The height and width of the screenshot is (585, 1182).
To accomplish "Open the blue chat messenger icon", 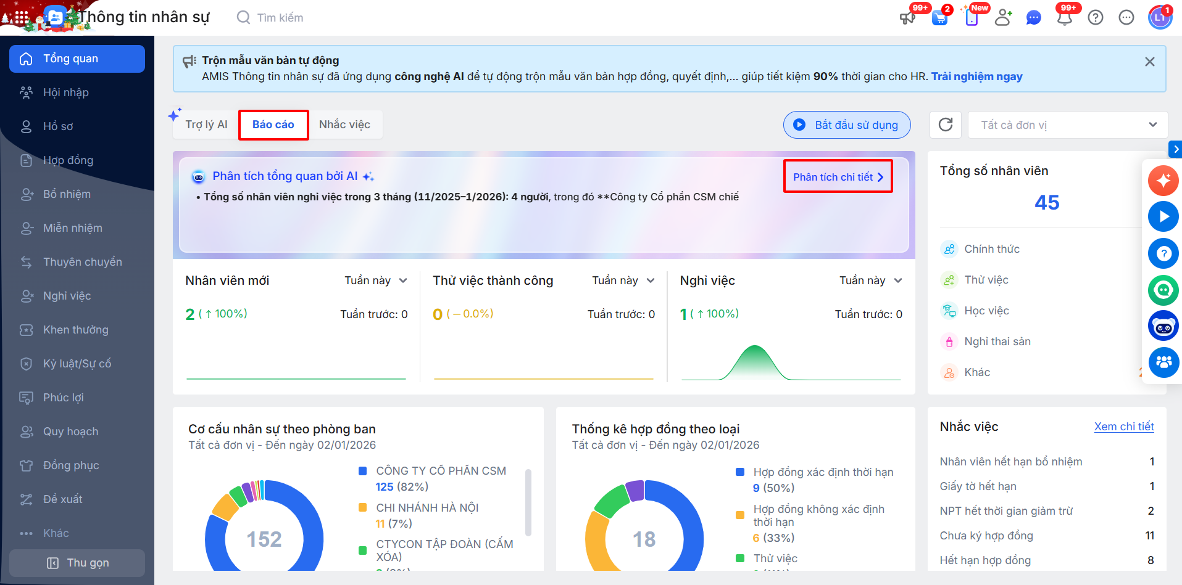I will (x=1034, y=18).
